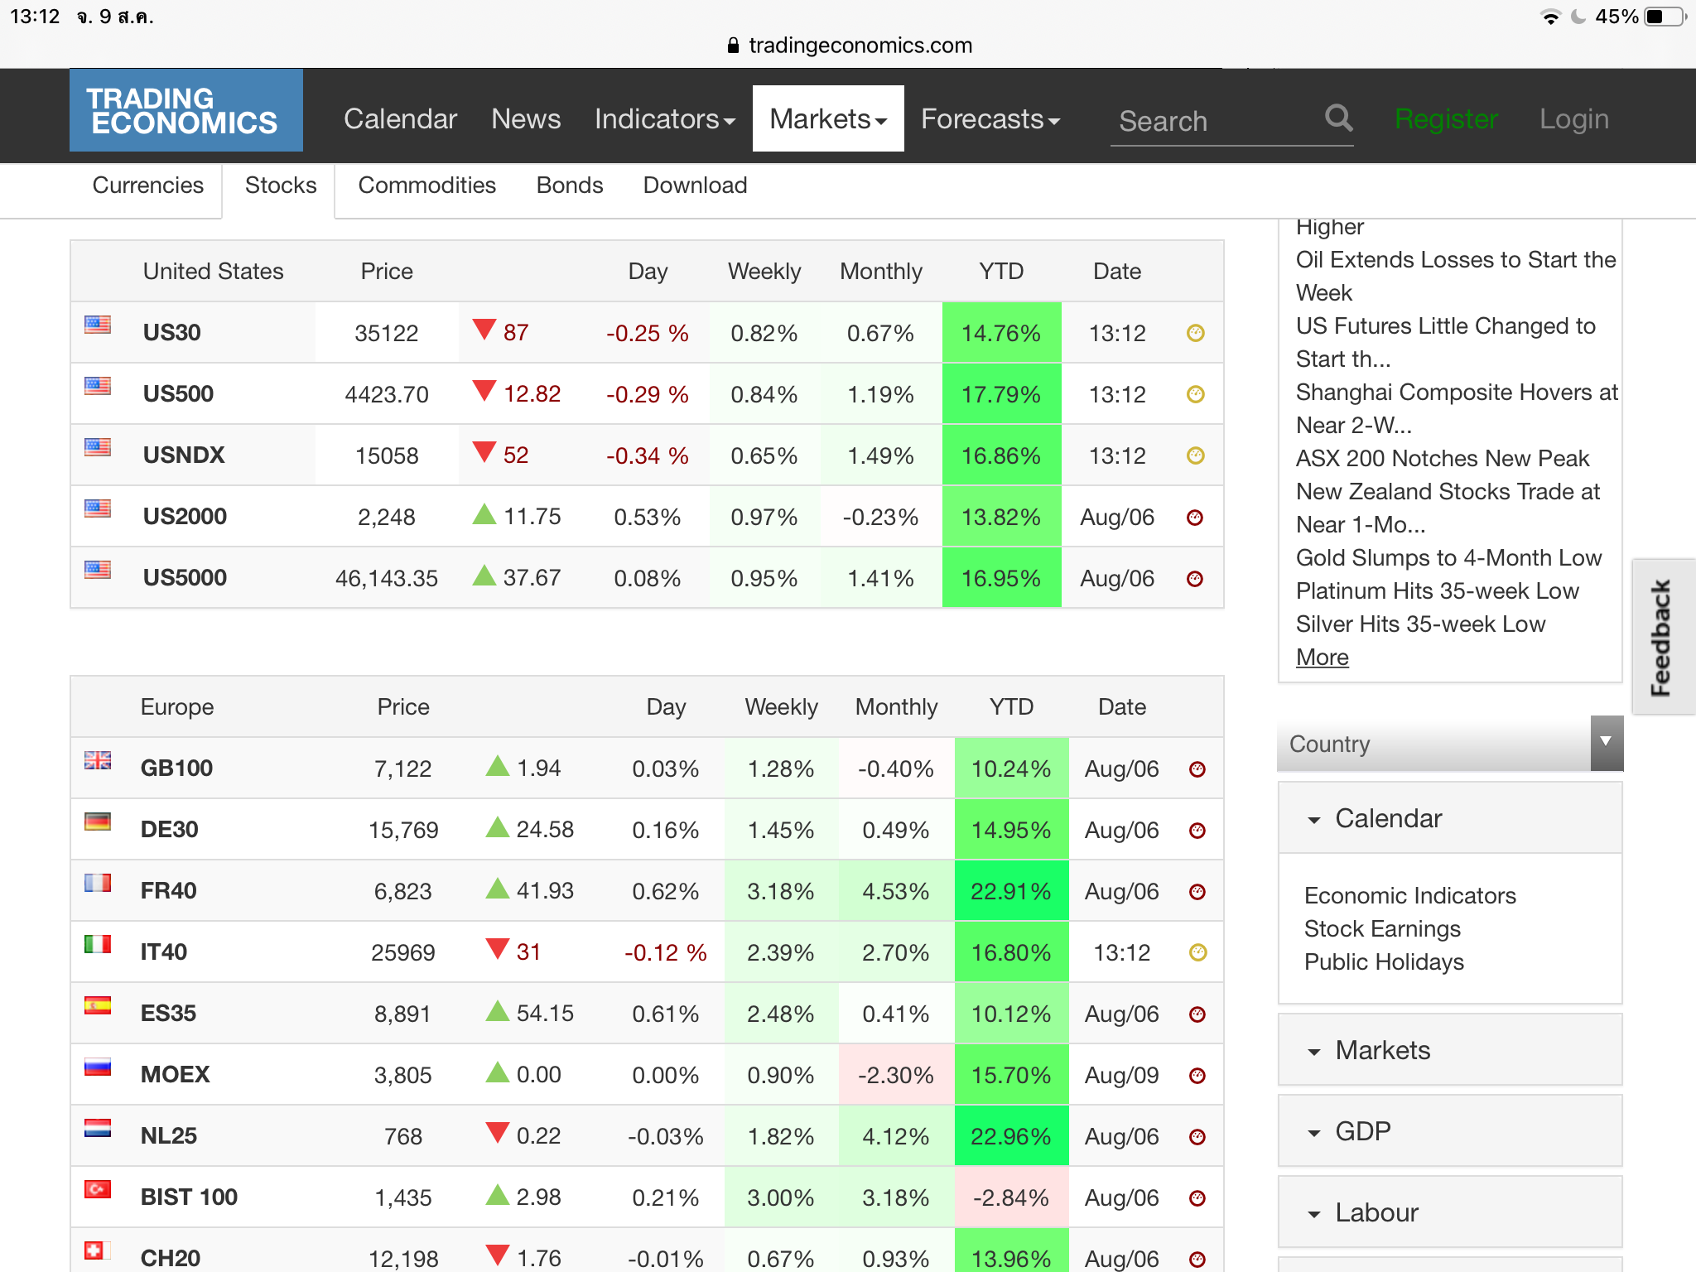Click the Russian flag beside MOEX
The width and height of the screenshot is (1696, 1272).
click(98, 1067)
